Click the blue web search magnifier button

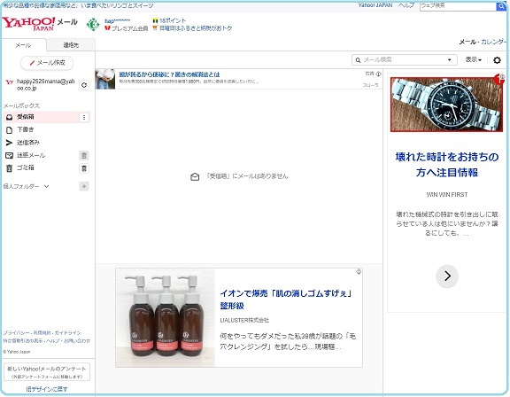[x=501, y=6]
